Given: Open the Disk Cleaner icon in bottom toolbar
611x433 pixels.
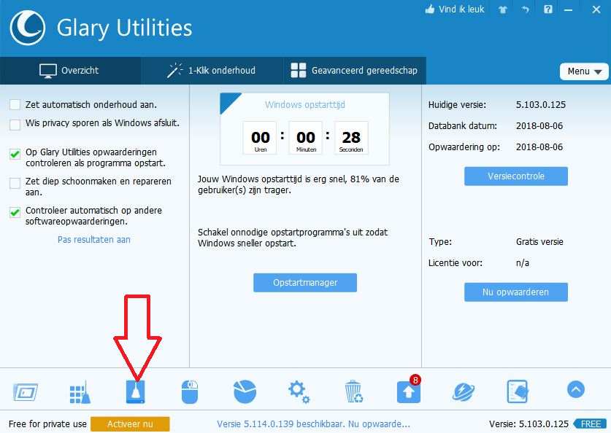Looking at the screenshot, I should coord(136,391).
